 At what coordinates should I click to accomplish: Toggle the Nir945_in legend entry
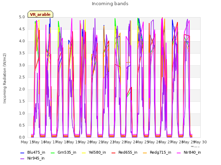[x=32, y=158]
